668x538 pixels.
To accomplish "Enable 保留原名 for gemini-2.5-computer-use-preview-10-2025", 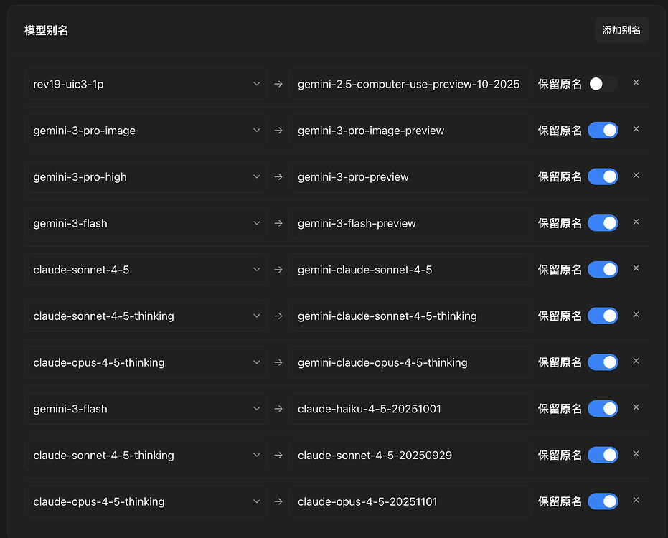I will pyautogui.click(x=603, y=84).
